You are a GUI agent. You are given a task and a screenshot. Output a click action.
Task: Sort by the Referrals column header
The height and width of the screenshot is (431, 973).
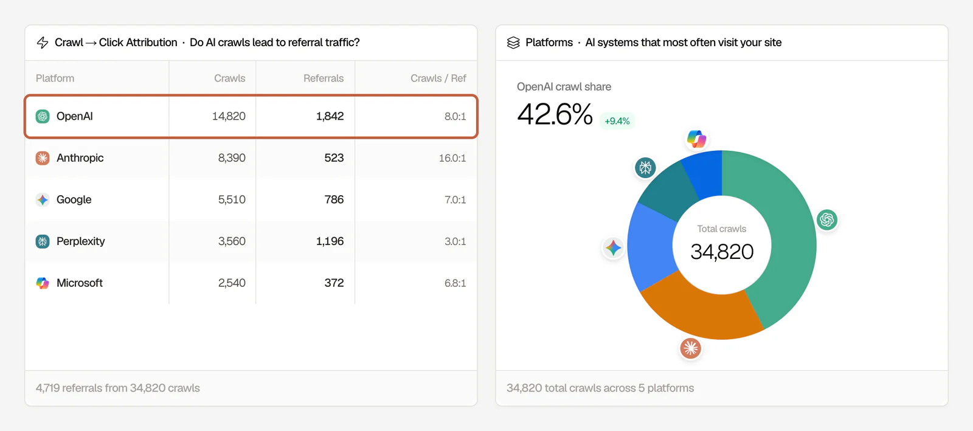click(x=324, y=78)
